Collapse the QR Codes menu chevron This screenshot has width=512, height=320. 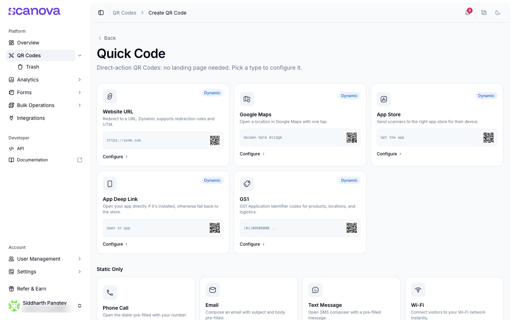coord(80,55)
